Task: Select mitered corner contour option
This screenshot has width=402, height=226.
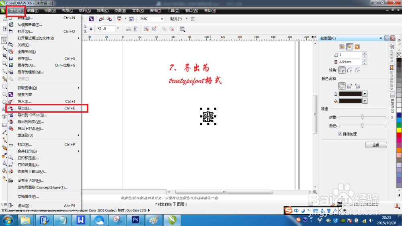Action: pos(342,70)
